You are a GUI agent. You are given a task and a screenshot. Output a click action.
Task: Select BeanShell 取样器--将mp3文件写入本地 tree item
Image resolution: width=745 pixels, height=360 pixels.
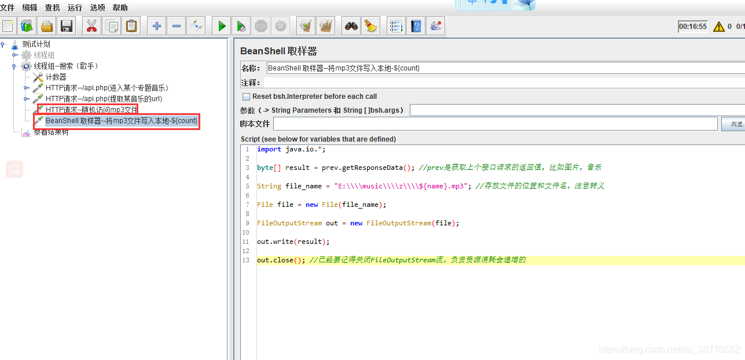pyautogui.click(x=122, y=121)
